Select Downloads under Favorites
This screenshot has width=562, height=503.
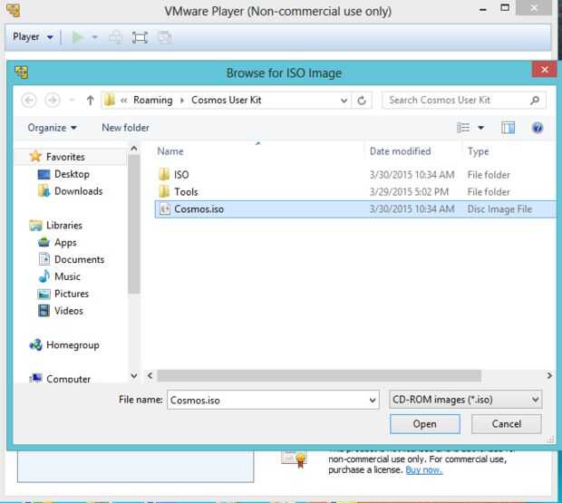point(79,191)
